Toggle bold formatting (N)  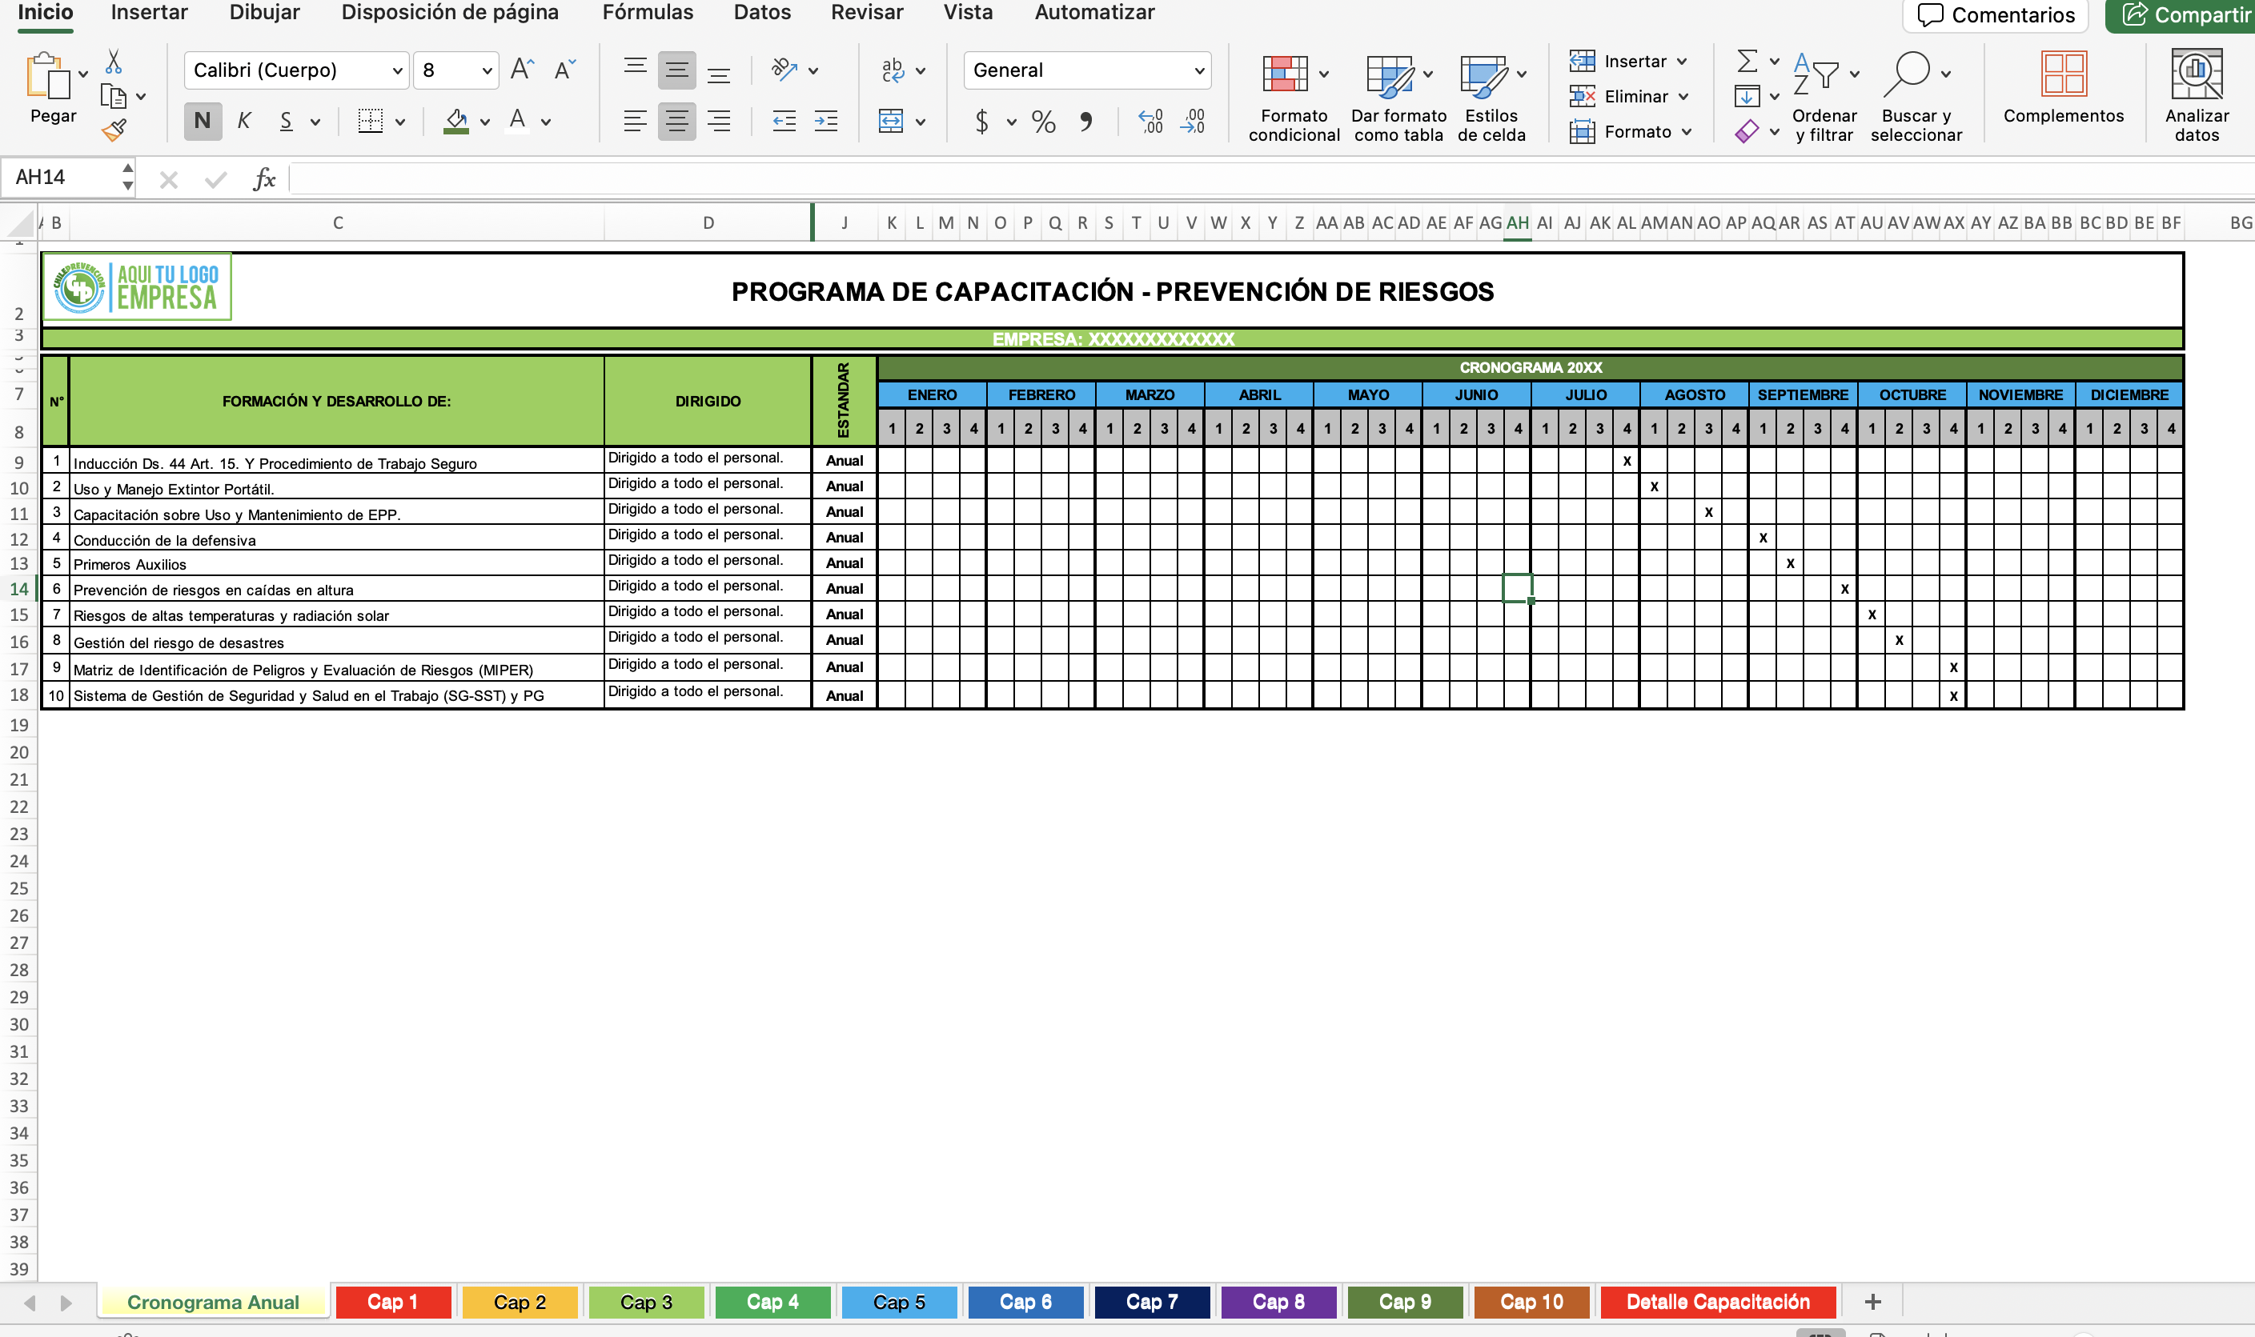pos(202,121)
